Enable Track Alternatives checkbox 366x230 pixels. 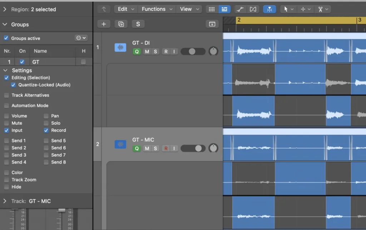pyautogui.click(x=6, y=95)
